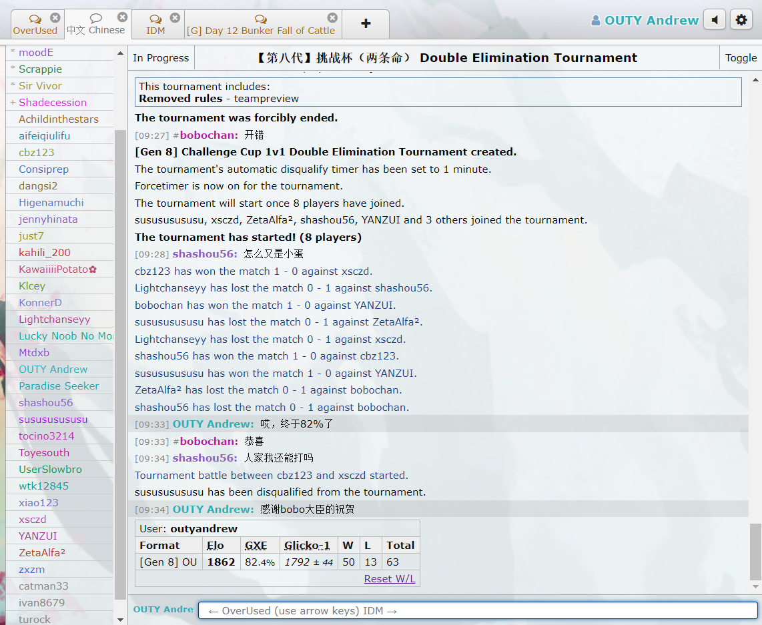
Task: Click the In Progress tournament status
Action: [x=161, y=58]
